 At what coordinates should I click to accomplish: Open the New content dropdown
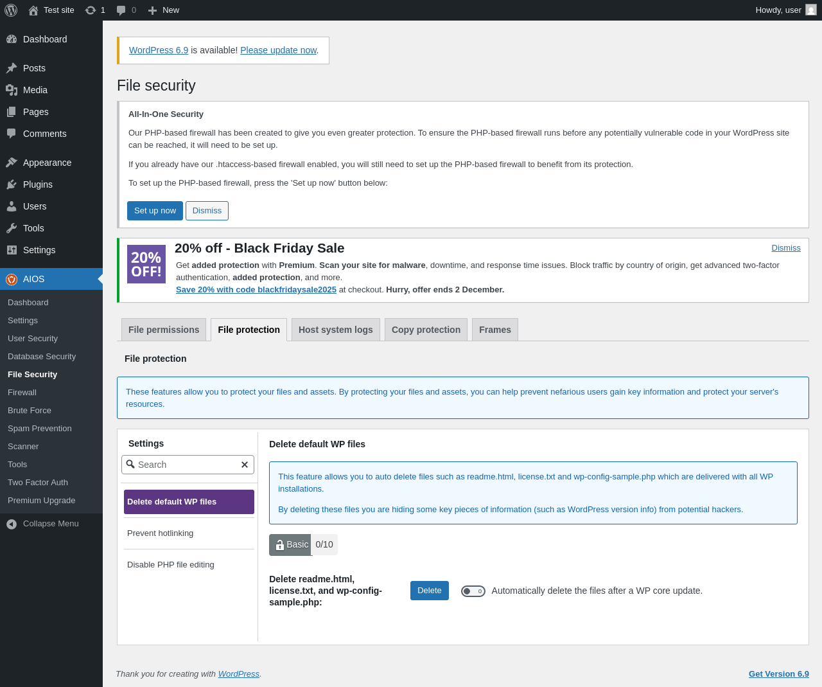coord(164,10)
